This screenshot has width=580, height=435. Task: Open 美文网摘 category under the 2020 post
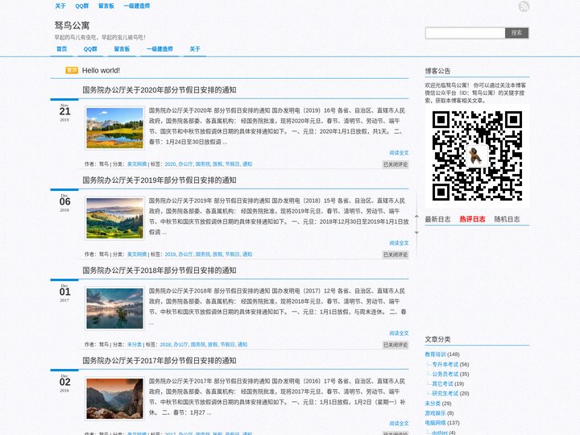[137, 164]
